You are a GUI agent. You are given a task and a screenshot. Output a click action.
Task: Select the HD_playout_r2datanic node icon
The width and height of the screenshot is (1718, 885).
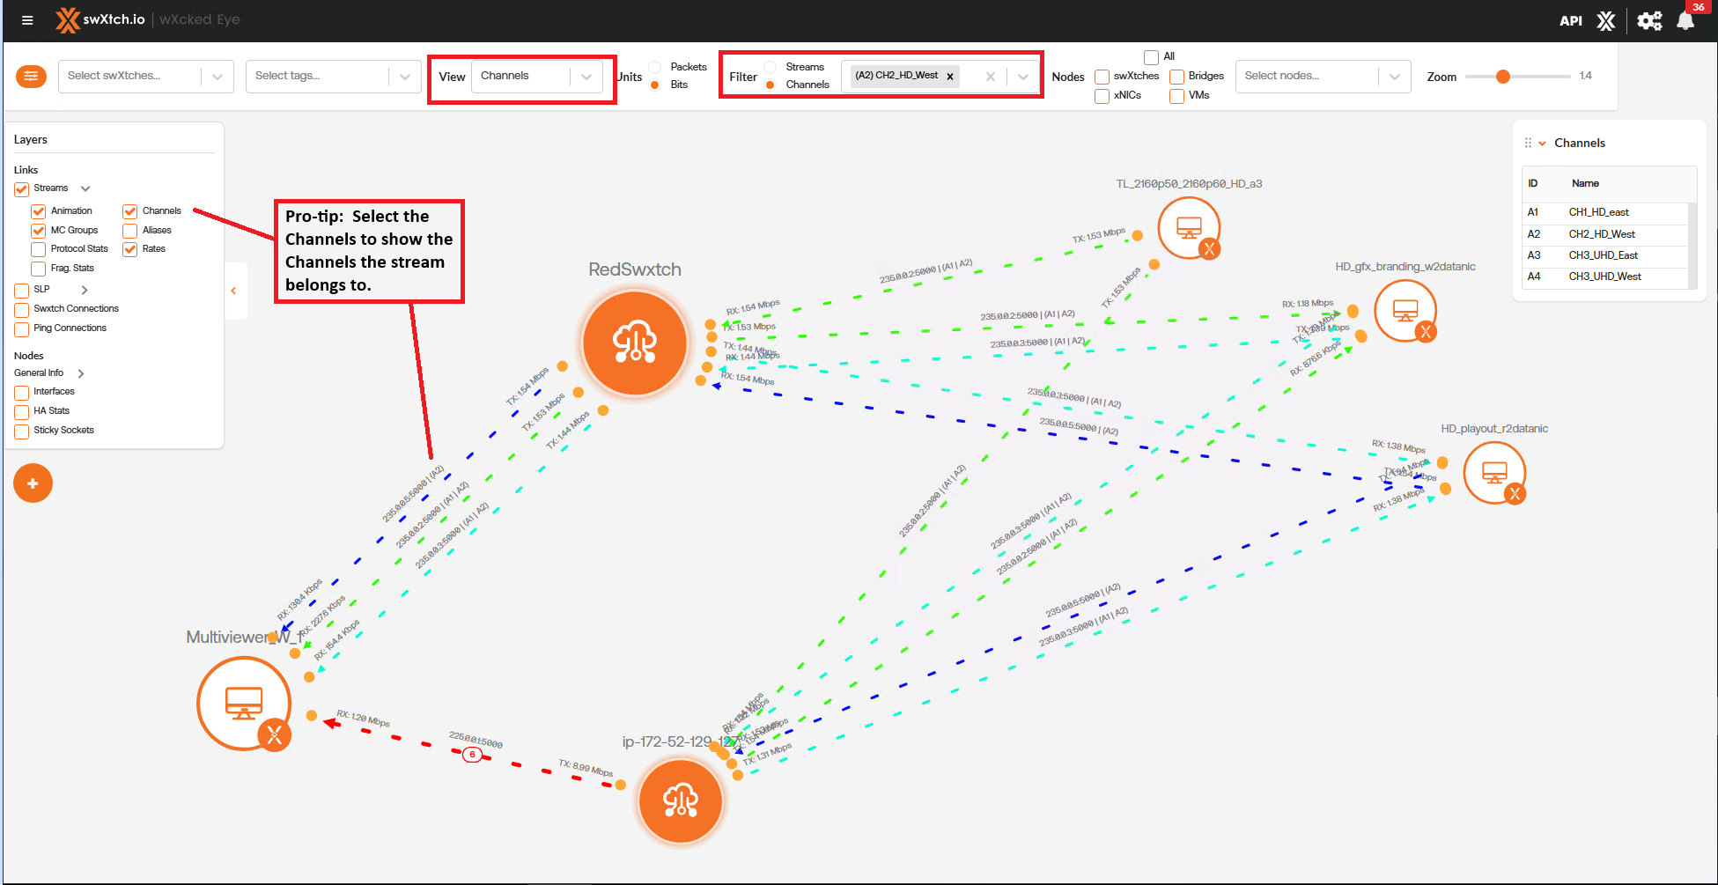click(1494, 473)
